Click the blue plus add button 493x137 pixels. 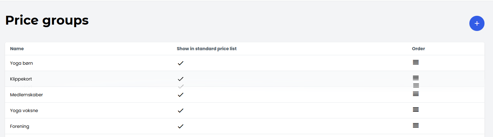[x=477, y=23]
